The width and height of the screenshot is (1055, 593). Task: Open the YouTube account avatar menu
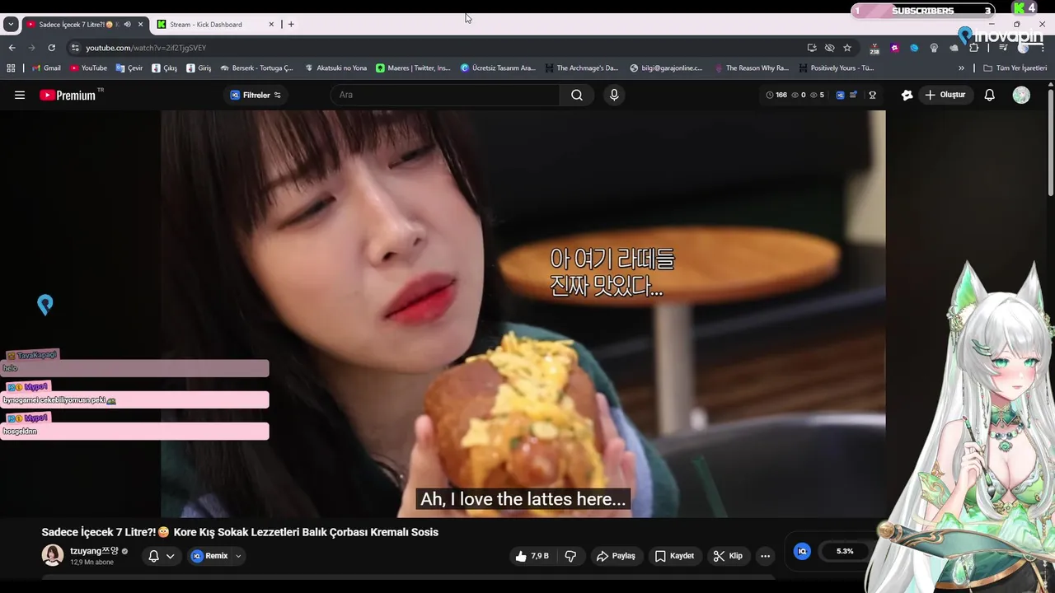coord(1021,95)
